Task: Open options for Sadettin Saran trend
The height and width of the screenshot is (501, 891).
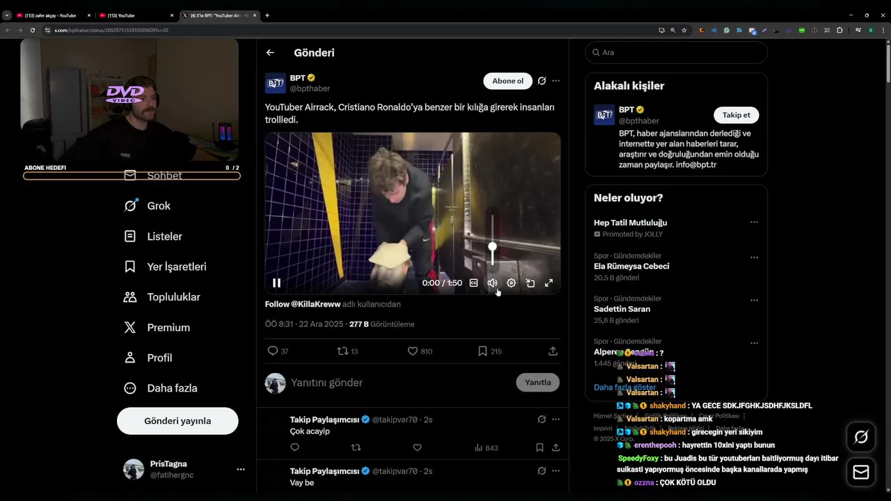Action: tap(754, 300)
